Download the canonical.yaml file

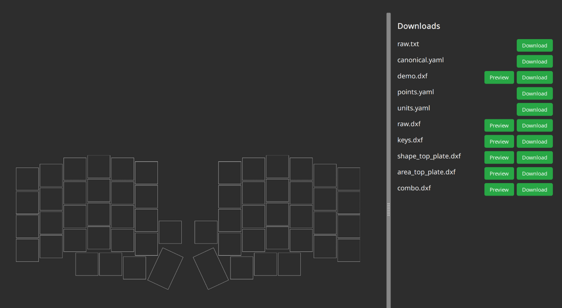[x=534, y=61]
